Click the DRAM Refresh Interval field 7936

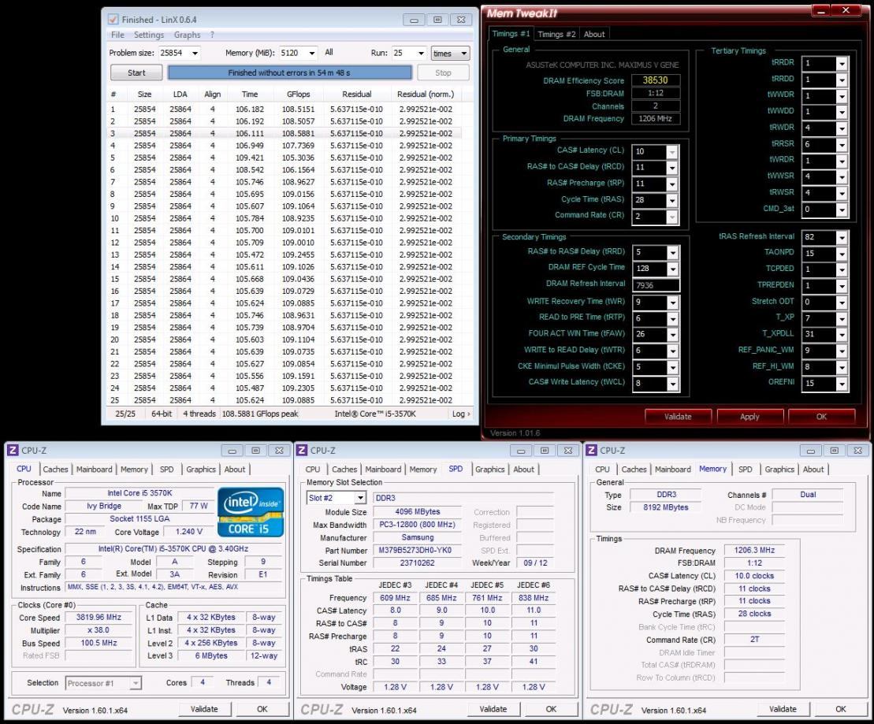(656, 285)
